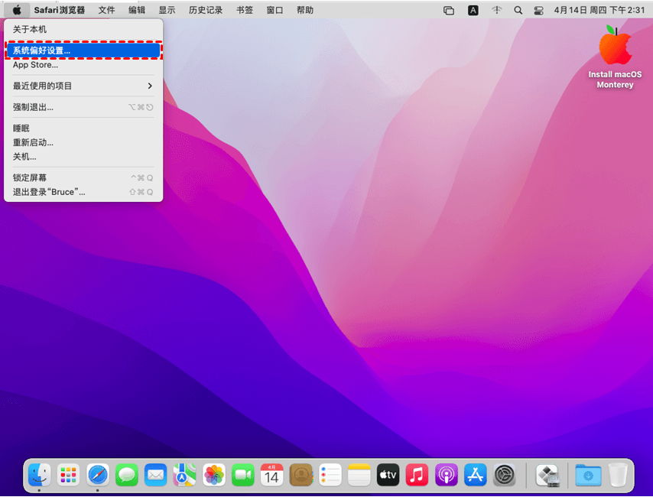This screenshot has width=653, height=497.
Task: Open the Trash in the Dock
Action: pyautogui.click(x=618, y=475)
